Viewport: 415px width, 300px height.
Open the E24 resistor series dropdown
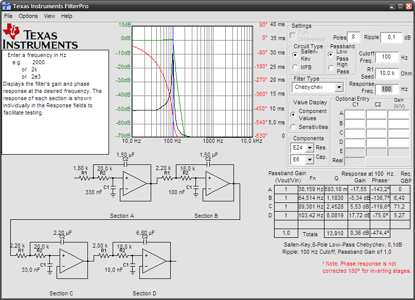(x=310, y=148)
